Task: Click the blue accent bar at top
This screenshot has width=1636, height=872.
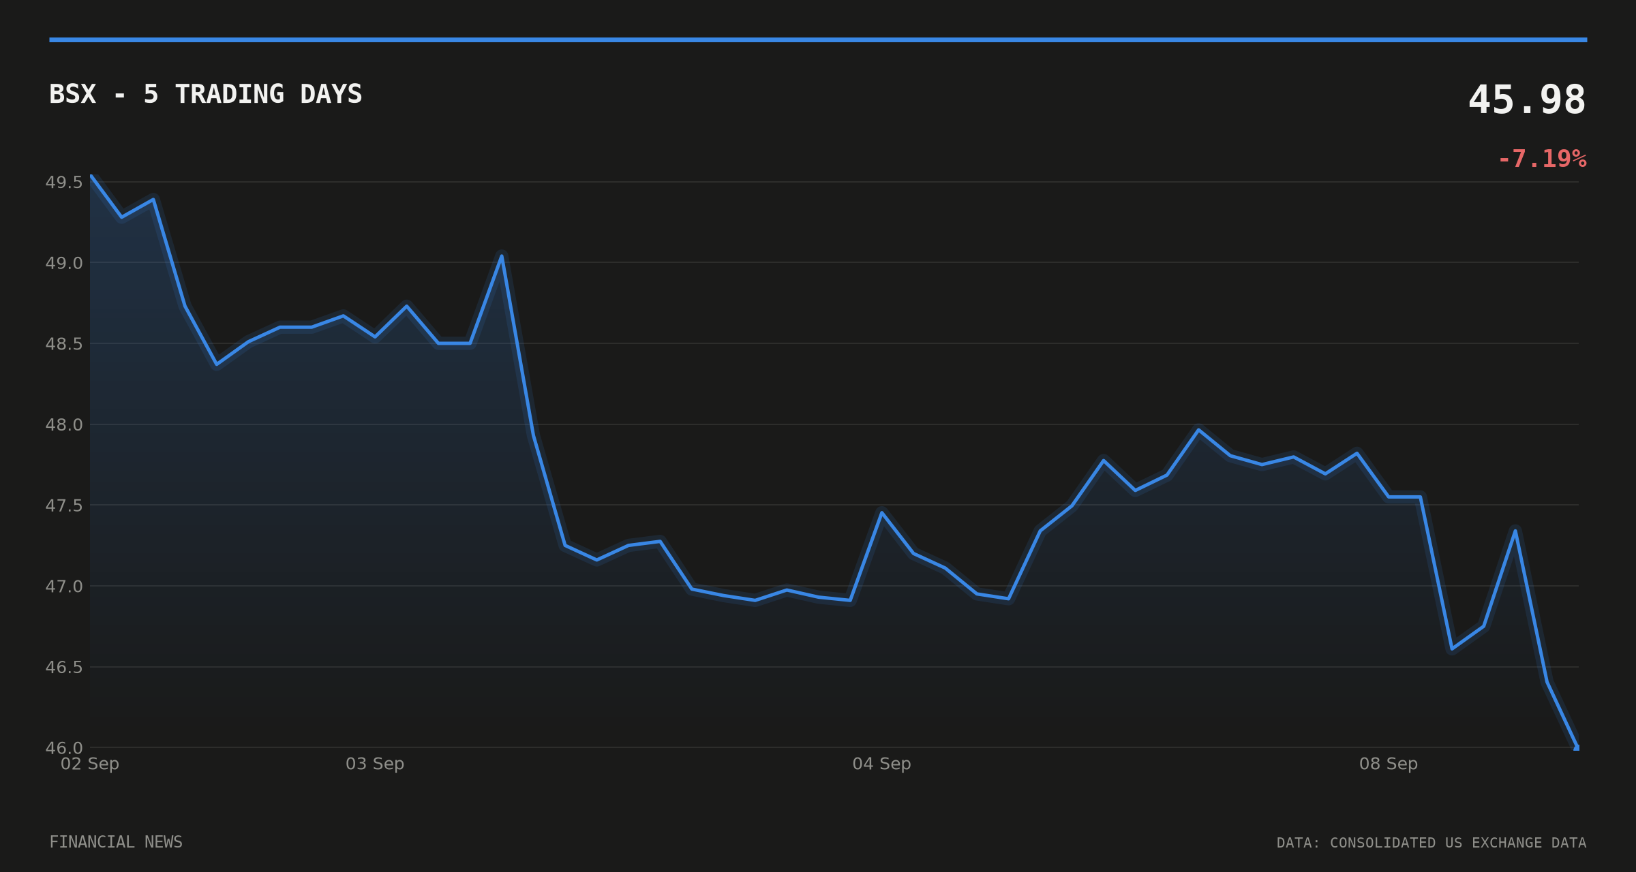Action: point(818,40)
